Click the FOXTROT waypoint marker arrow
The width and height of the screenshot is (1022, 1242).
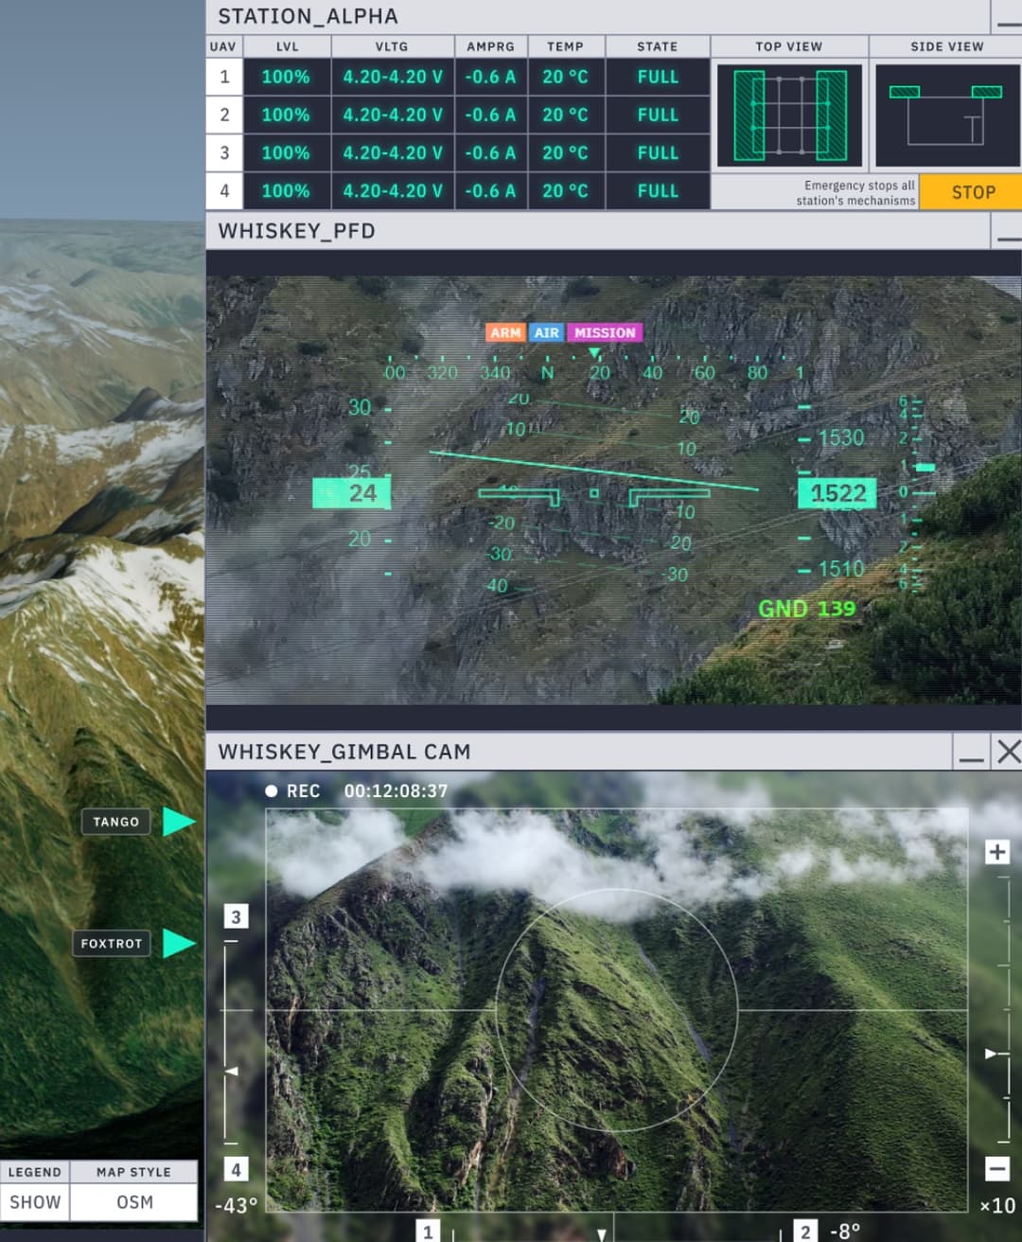point(178,943)
